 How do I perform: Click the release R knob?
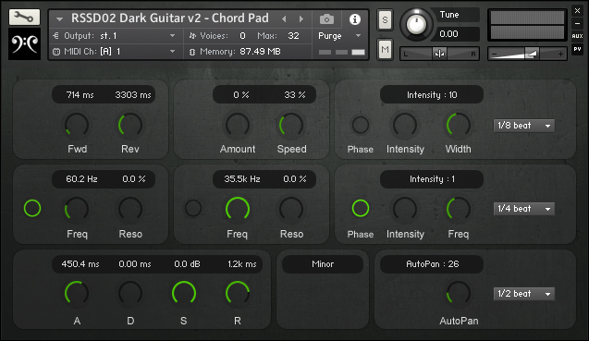pyautogui.click(x=238, y=293)
